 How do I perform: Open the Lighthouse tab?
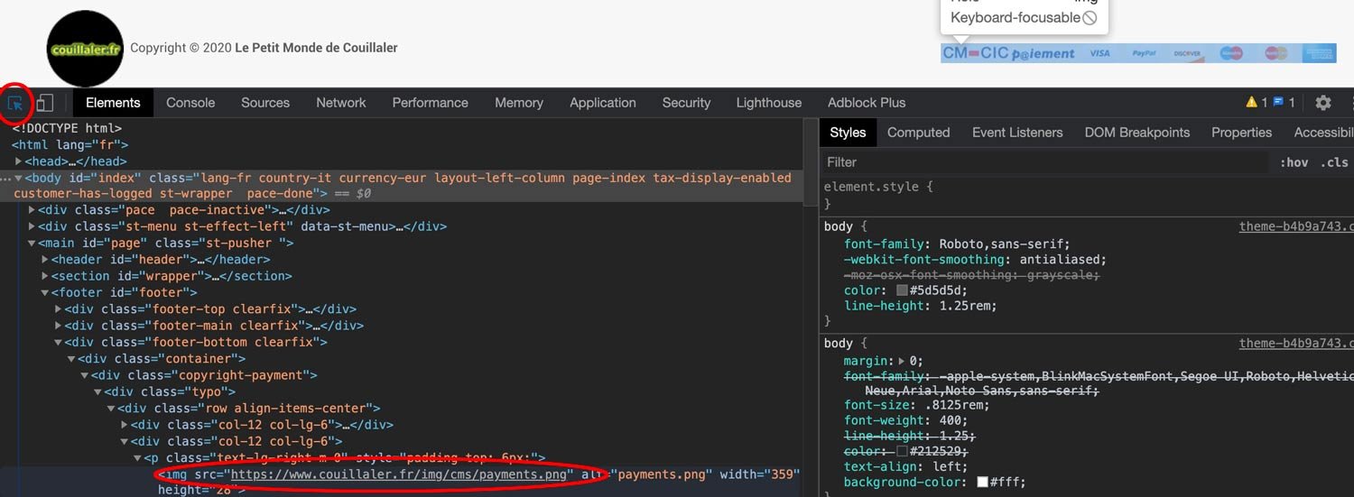point(769,103)
